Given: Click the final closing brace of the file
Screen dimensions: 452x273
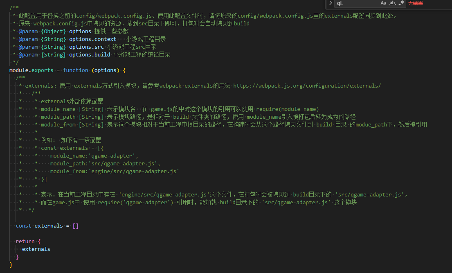Looking at the screenshot, I should click(x=11, y=265).
